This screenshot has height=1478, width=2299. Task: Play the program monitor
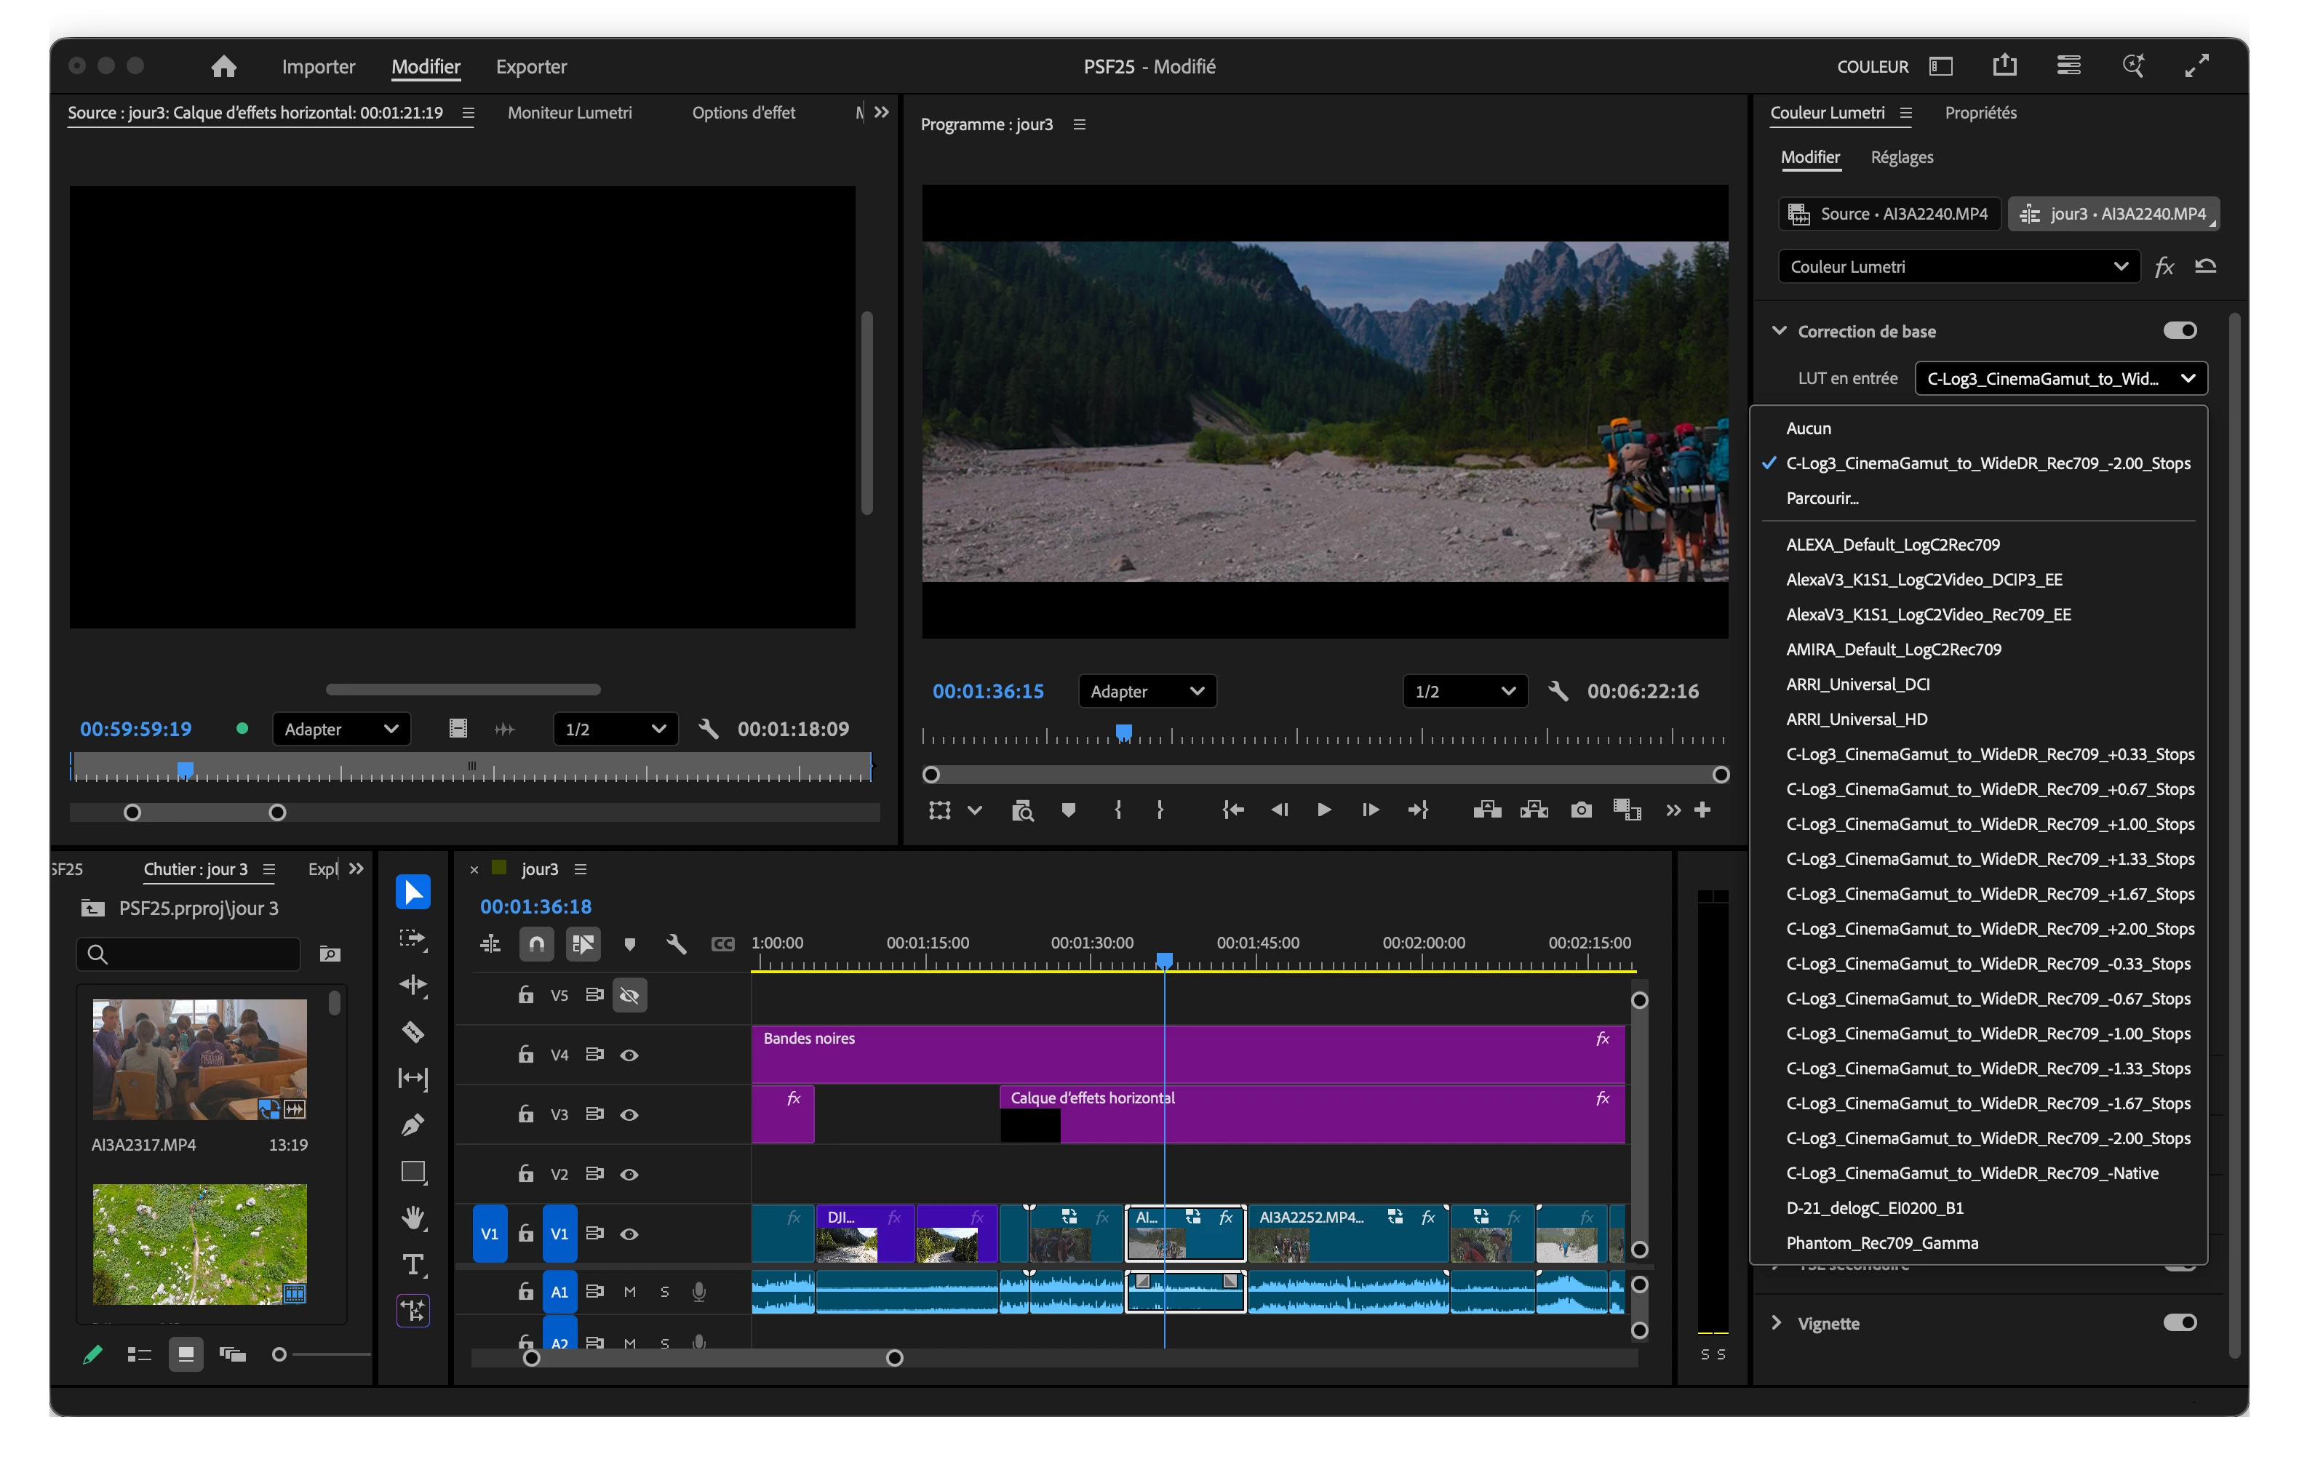(1323, 811)
